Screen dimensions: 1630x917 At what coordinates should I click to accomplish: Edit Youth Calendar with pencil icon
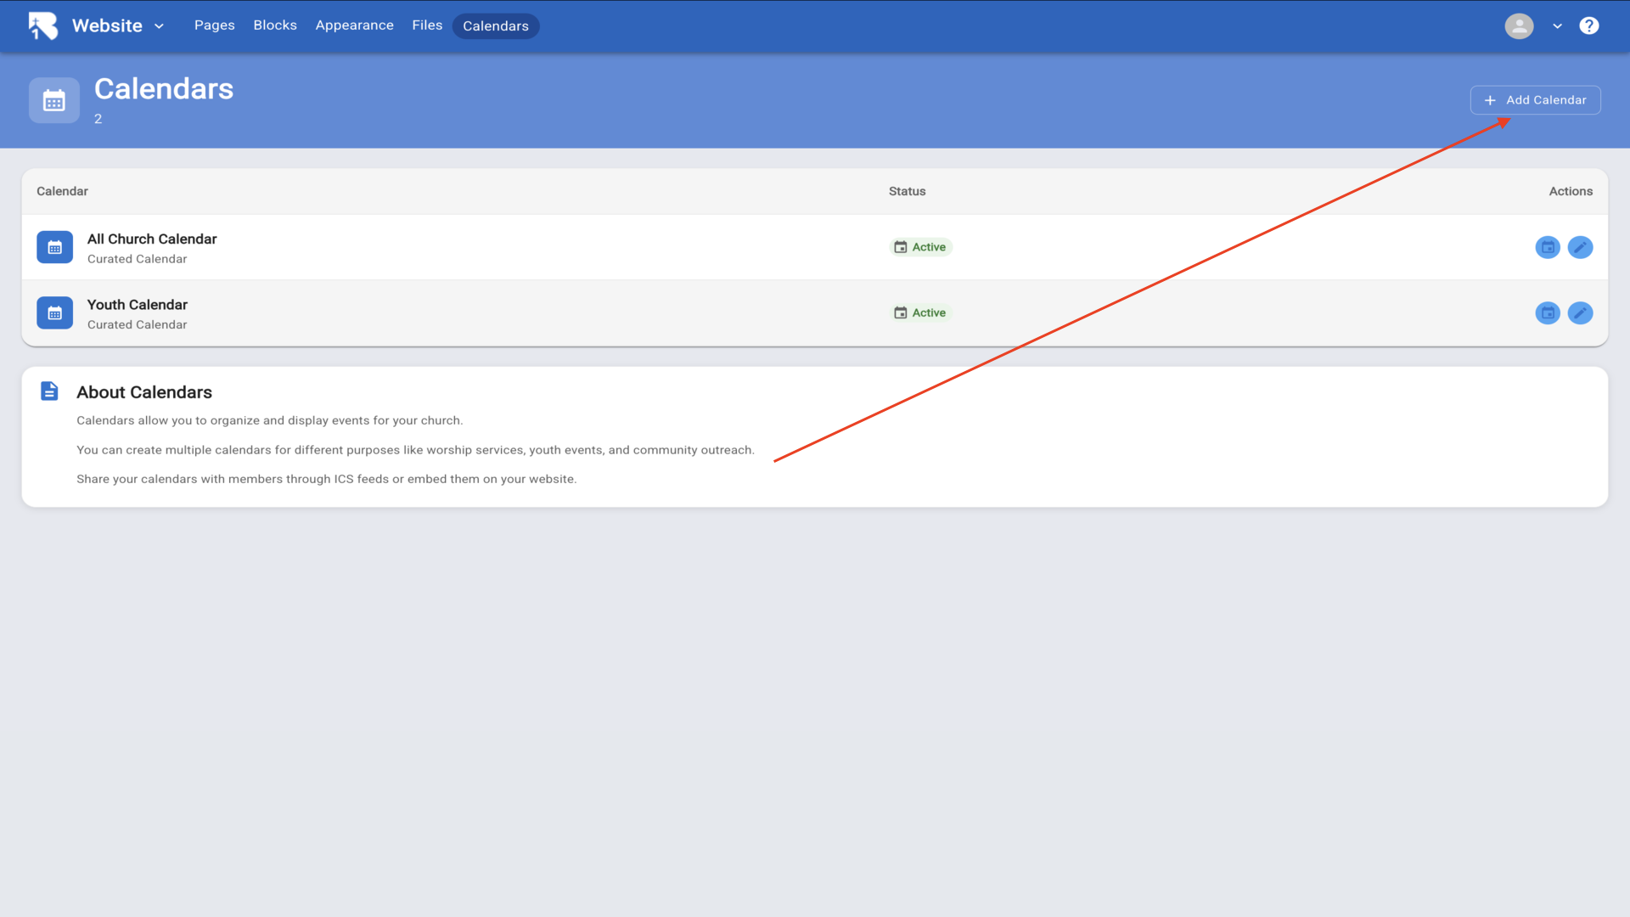1580,313
